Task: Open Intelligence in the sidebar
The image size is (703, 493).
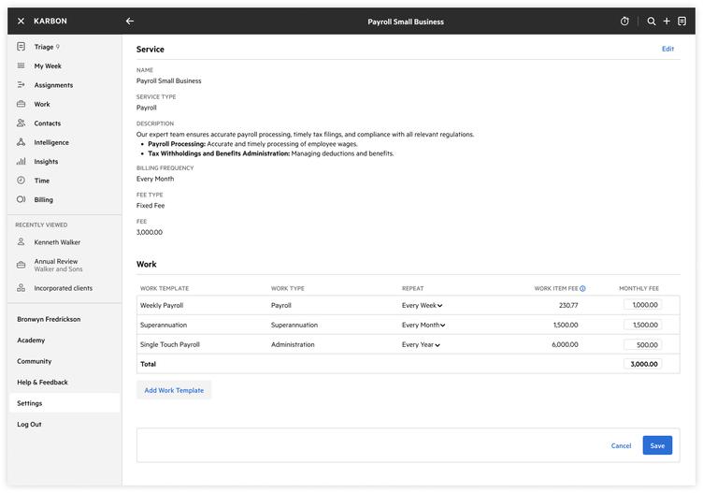Action: pyautogui.click(x=51, y=142)
